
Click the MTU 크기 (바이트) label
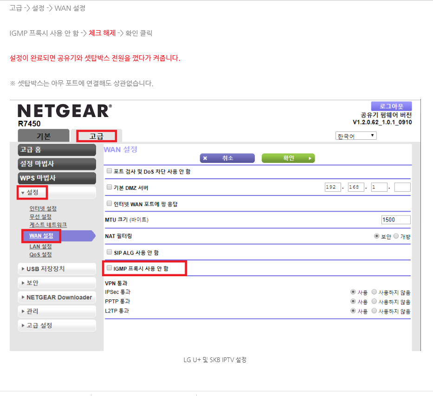click(127, 220)
